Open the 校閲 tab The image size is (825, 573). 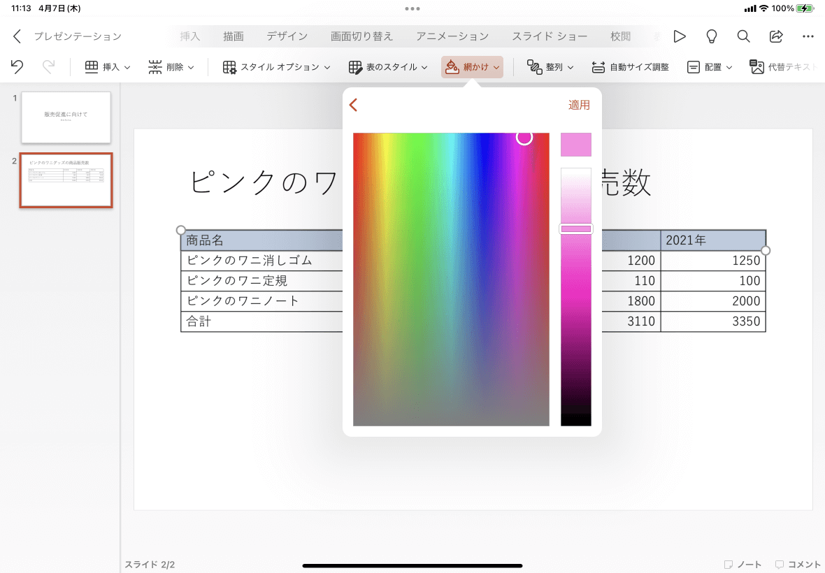(x=620, y=36)
